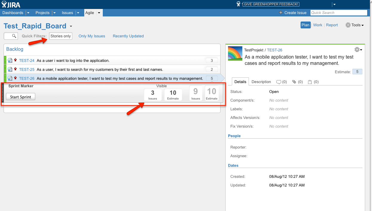
Task: Click the story type icon for TEST-26
Action: [x=10, y=78]
